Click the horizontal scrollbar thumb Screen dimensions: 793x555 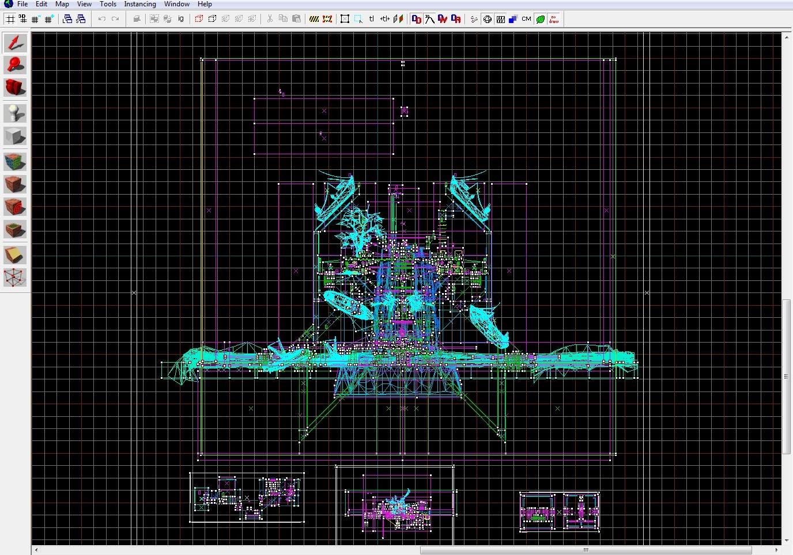(586, 550)
